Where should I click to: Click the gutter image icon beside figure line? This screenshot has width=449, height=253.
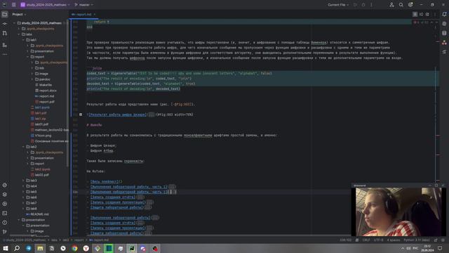click(x=81, y=115)
